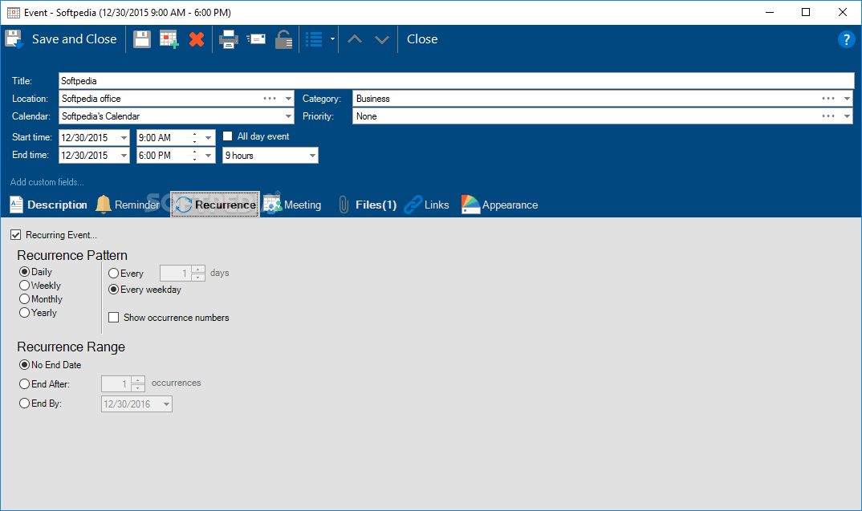This screenshot has width=862, height=511.
Task: Select the Every N days radio button
Action: pos(113,273)
